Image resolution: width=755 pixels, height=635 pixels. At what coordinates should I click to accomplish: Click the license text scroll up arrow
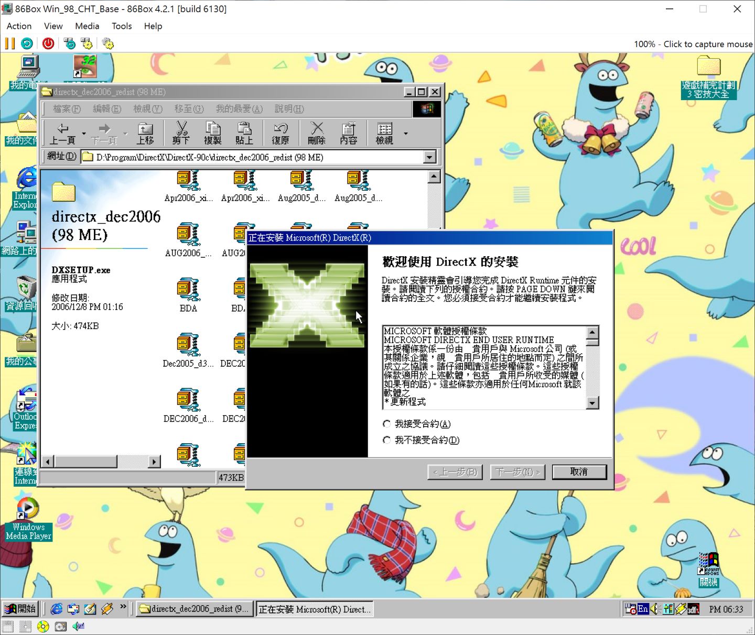[x=592, y=332]
